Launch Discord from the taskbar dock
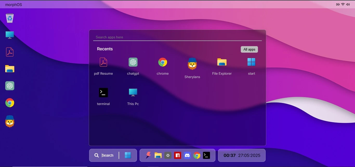Image resolution: width=355 pixels, height=167 pixels. coord(187,155)
